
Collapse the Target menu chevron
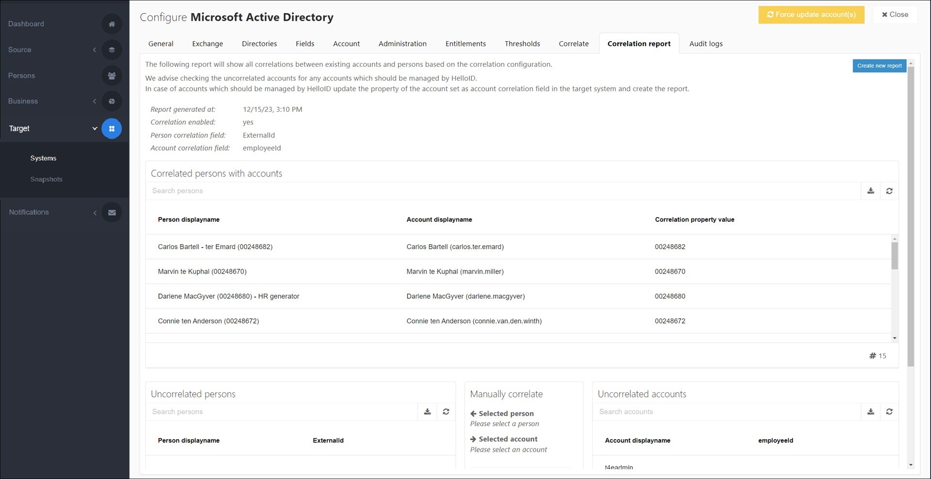coord(95,128)
